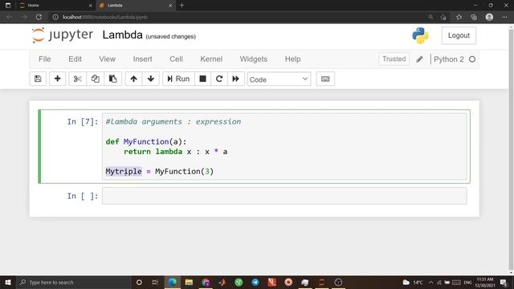Image resolution: width=514 pixels, height=289 pixels.
Task: Open the browser profile avatar
Action: (489, 17)
